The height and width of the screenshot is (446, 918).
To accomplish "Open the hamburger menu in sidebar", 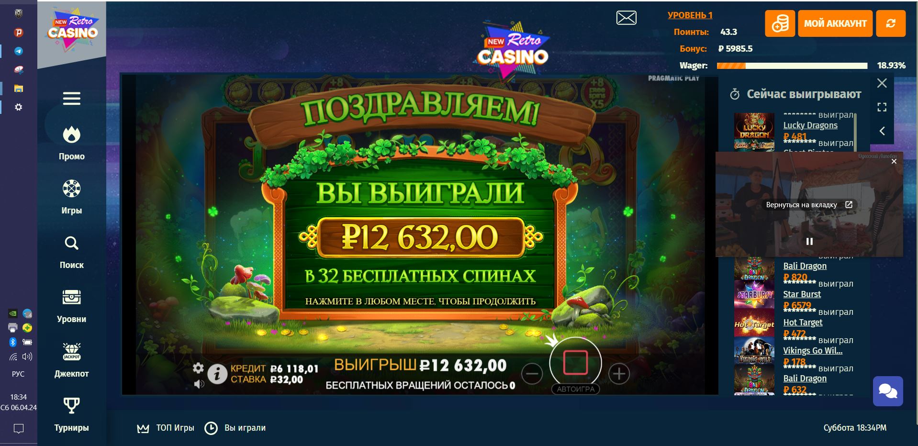I will click(71, 99).
